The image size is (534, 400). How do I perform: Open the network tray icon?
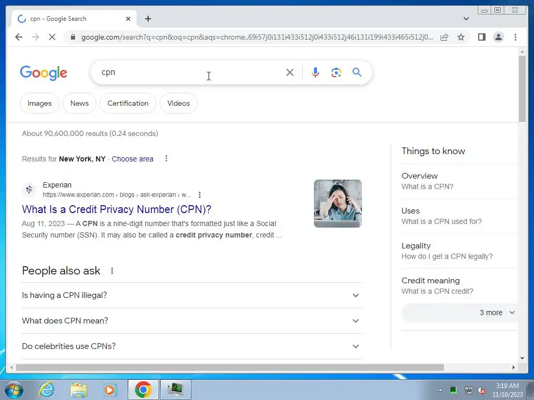click(x=468, y=390)
